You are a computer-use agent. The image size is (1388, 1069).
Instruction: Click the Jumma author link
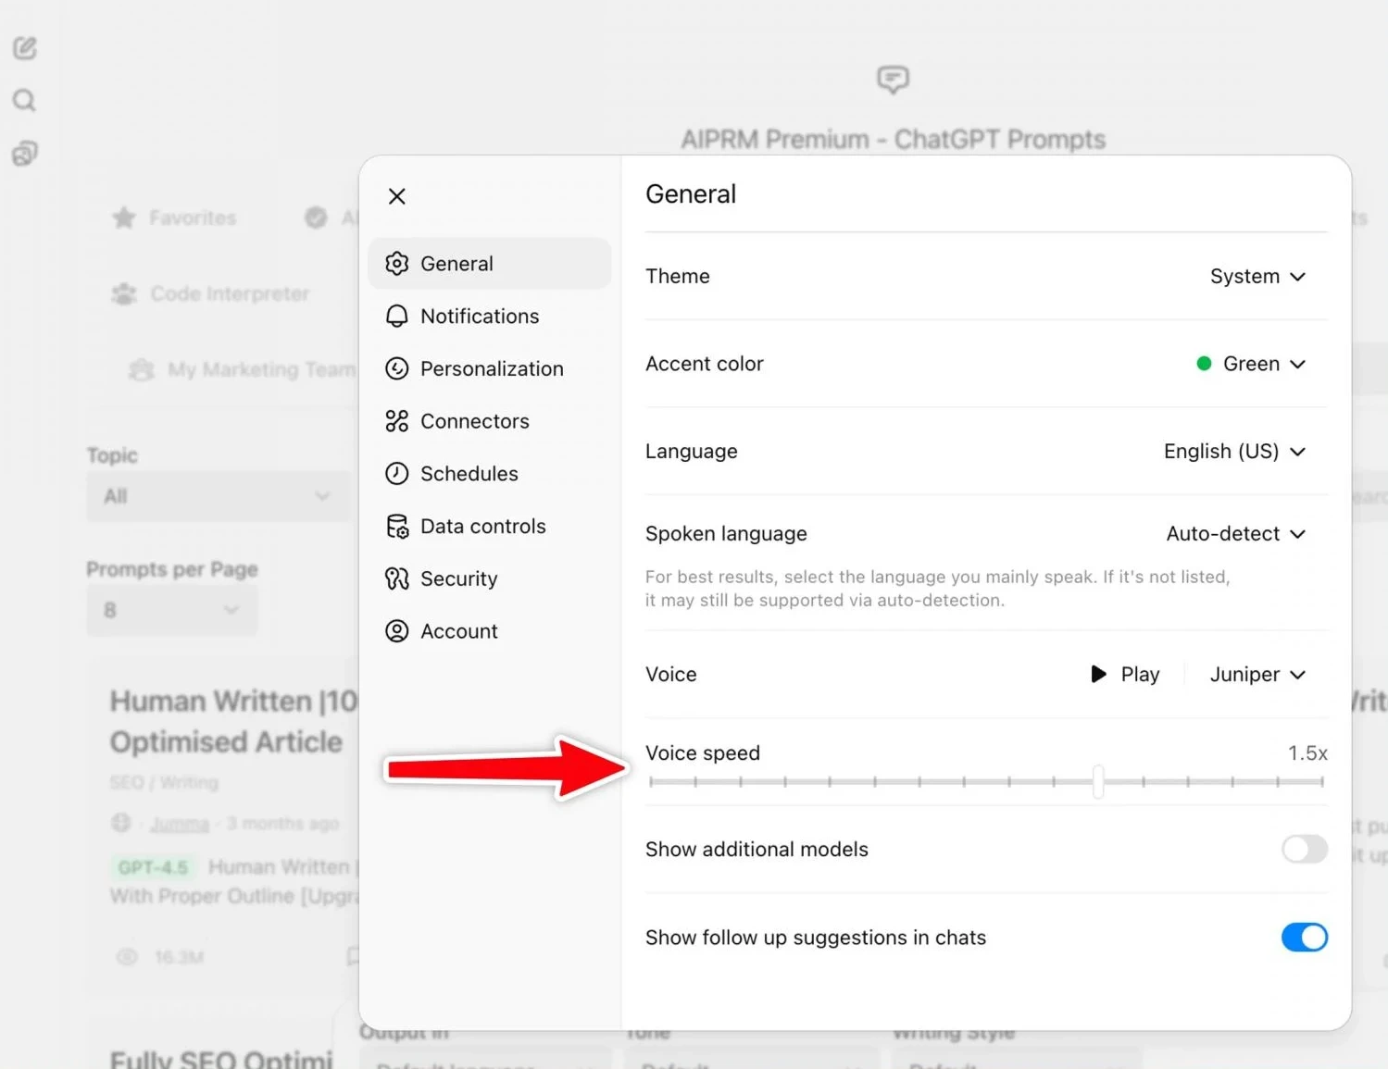(180, 824)
